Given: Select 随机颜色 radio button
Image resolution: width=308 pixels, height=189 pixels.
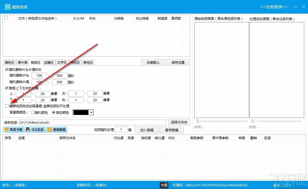Looking at the screenshot, I should tap(32, 112).
